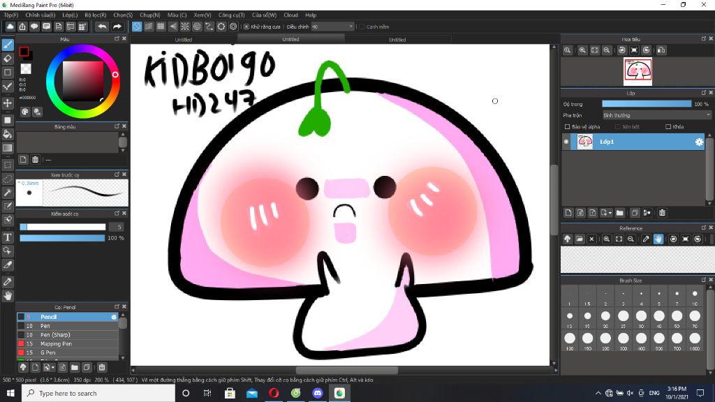Open add brush dropdown in brush panel
This screenshot has width=715, height=402.
click(x=48, y=367)
